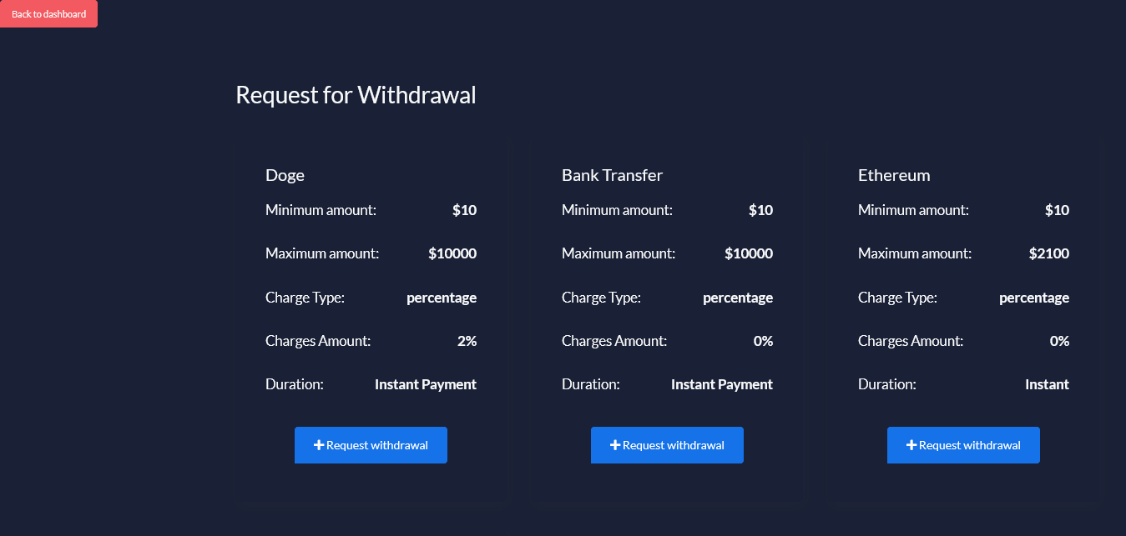This screenshot has width=1126, height=536.
Task: Go back to the dashboard
Action: coord(48,14)
